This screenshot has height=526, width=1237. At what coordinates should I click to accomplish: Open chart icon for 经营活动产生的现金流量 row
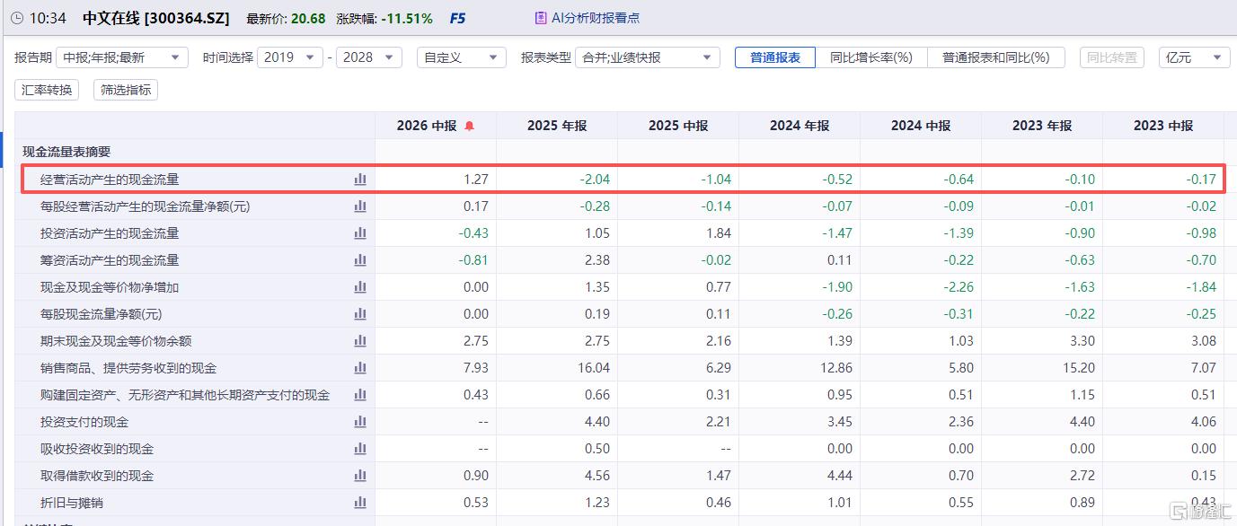point(360,180)
